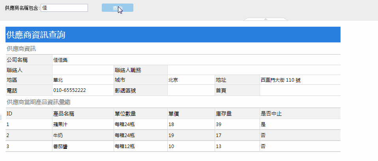Select the company name value 佳佳樂
378x161 pixels.
(x=60, y=60)
